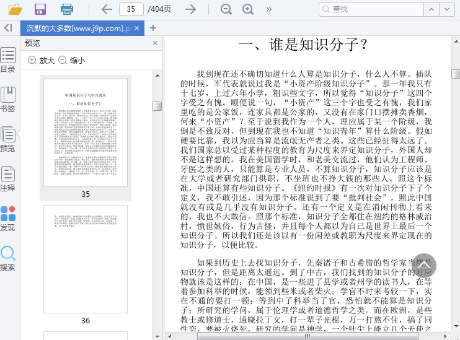The image size is (460, 340).
Task: Print the document via printer icon
Action: tap(66, 9)
